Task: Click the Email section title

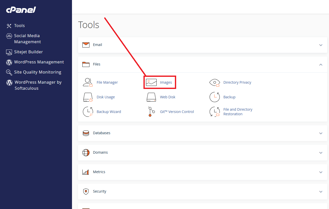Action: click(98, 45)
